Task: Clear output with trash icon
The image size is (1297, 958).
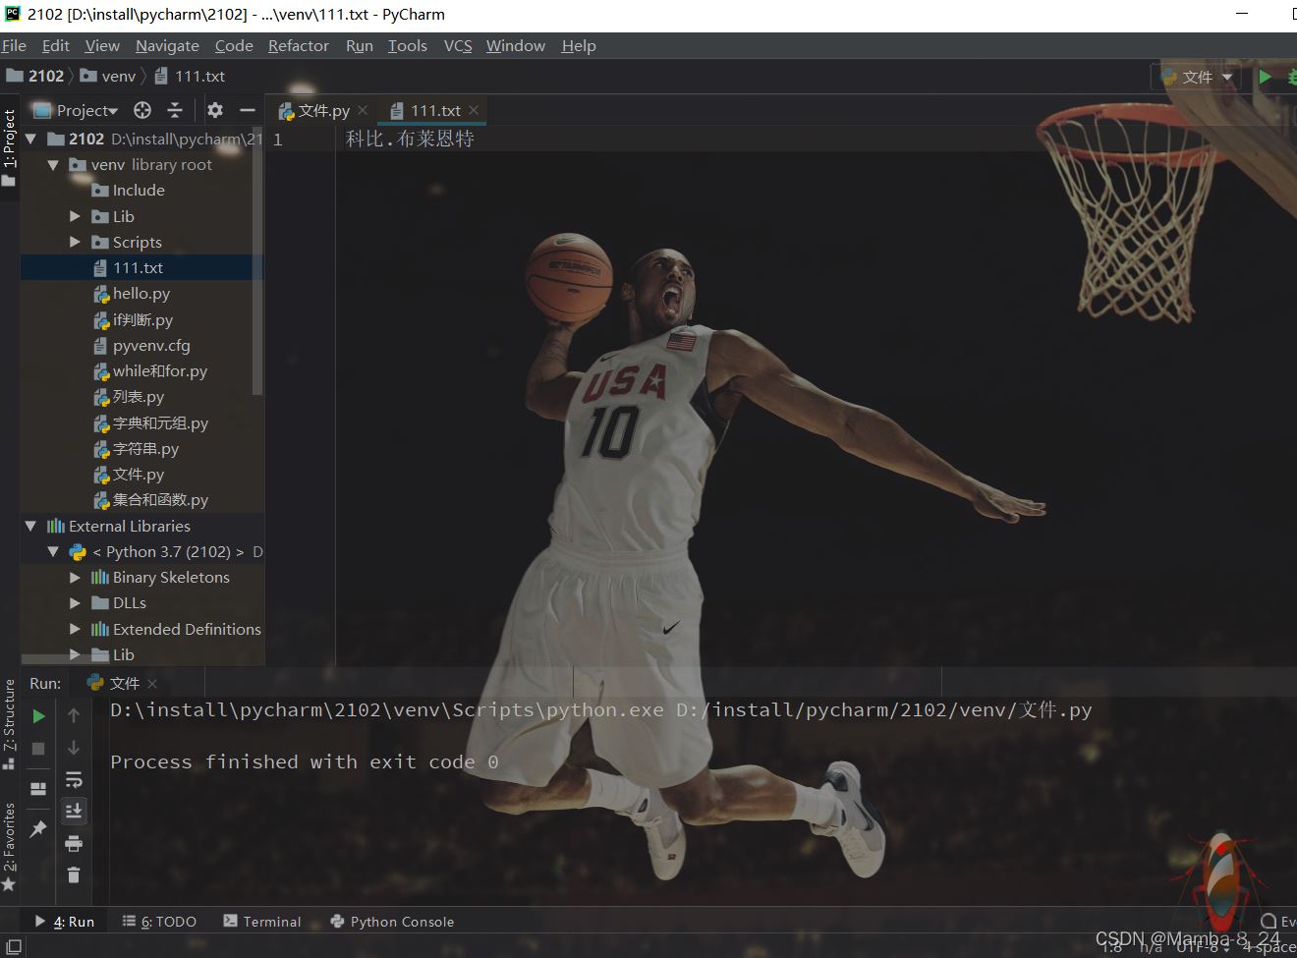Action: (74, 874)
